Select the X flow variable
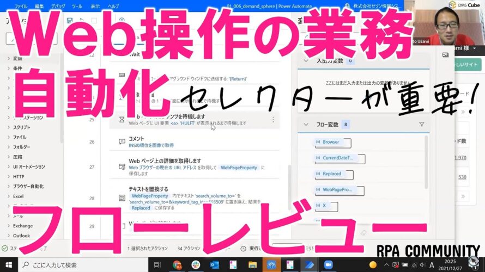The image size is (485, 272). (321, 205)
